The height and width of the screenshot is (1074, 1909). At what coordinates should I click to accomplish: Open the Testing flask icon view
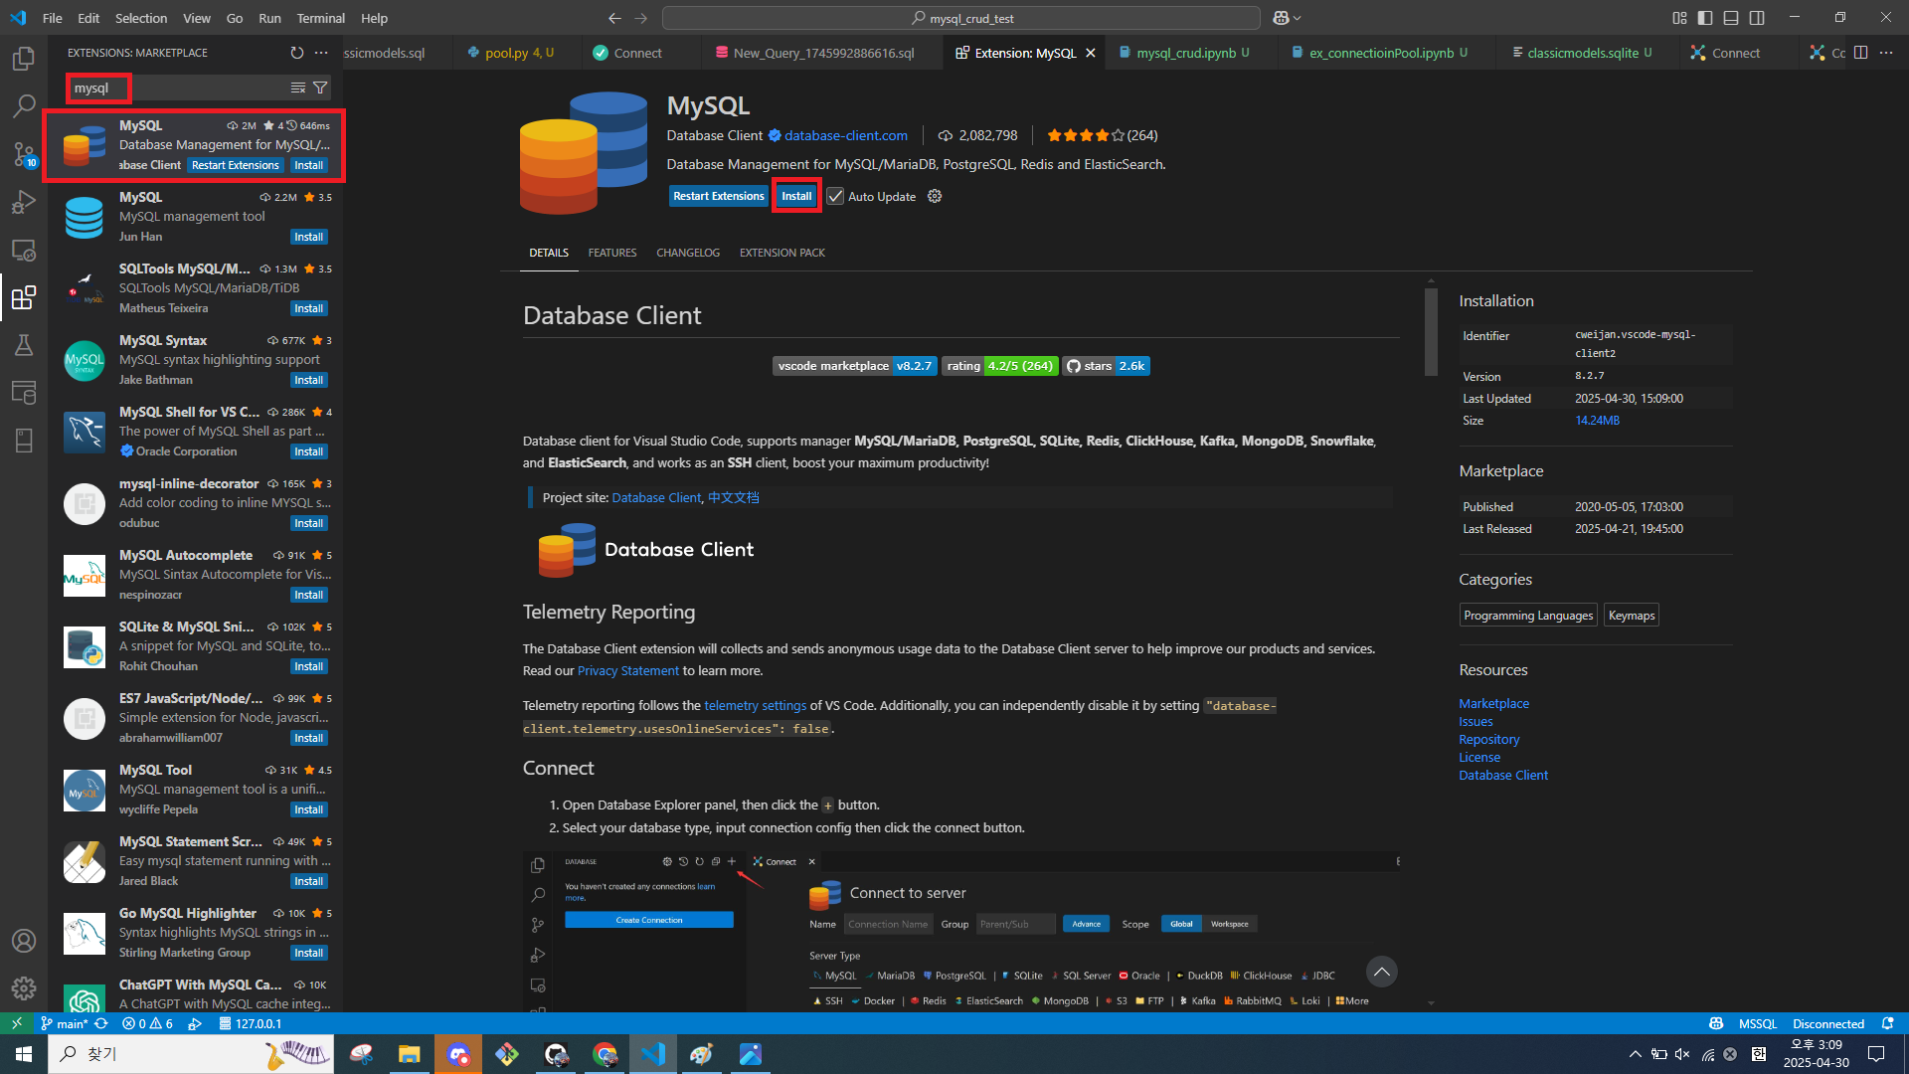point(24,345)
